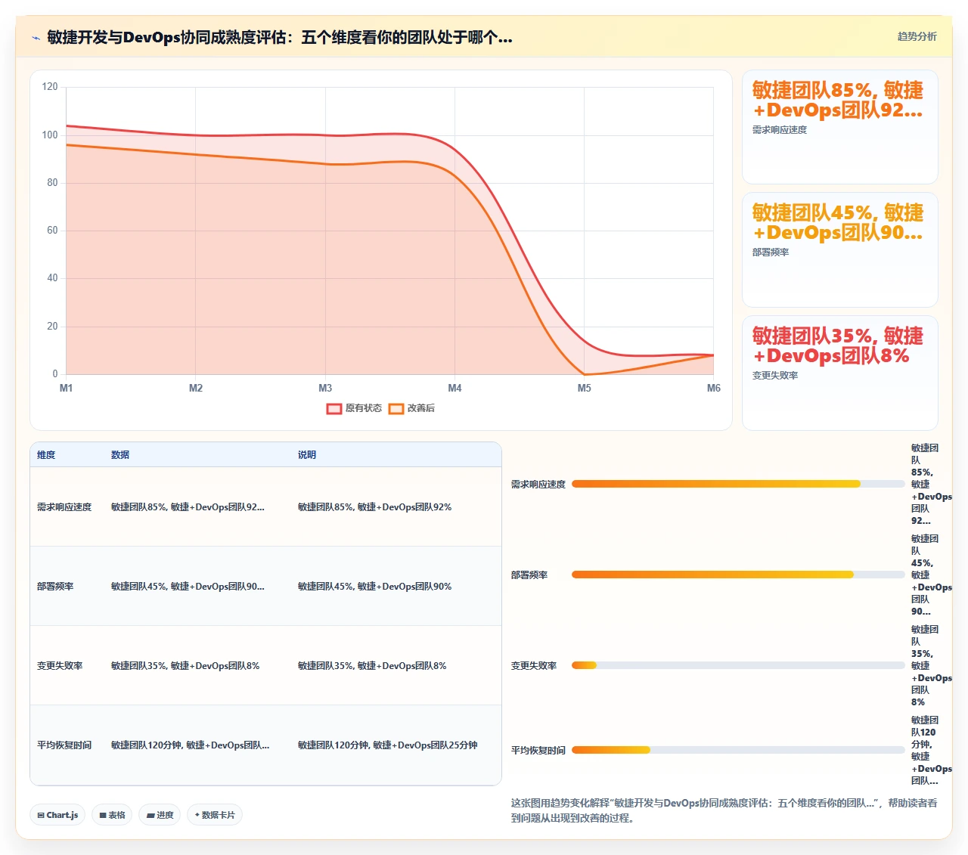
Task: Click the M1 axis label on chart
Action: click(x=67, y=388)
